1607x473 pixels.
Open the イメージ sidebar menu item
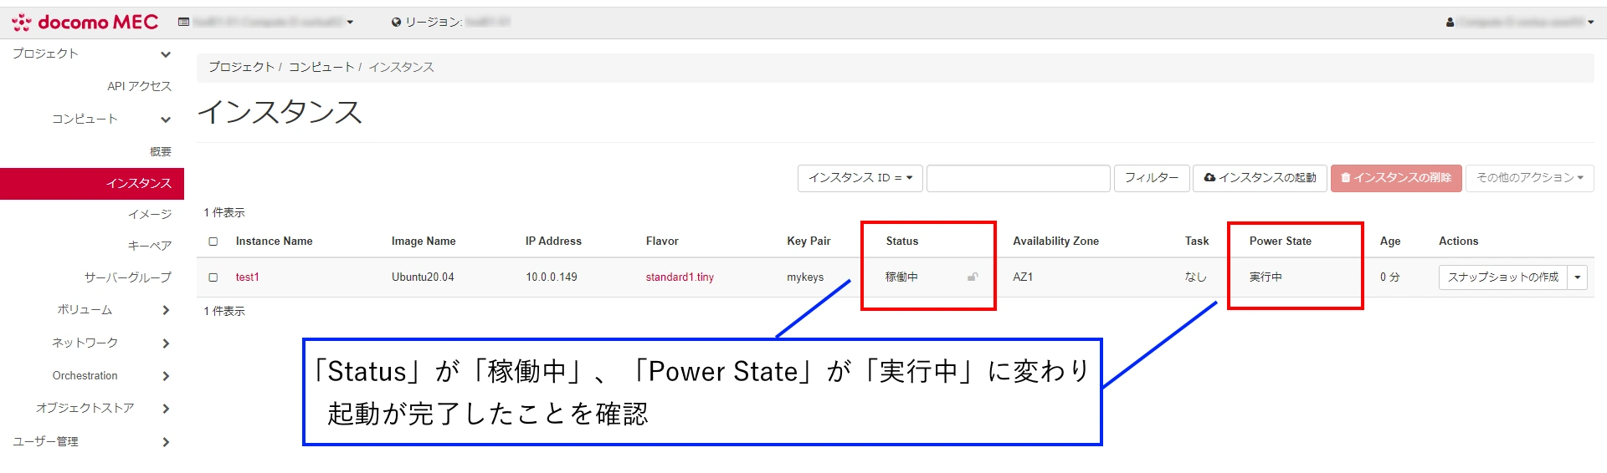[150, 215]
